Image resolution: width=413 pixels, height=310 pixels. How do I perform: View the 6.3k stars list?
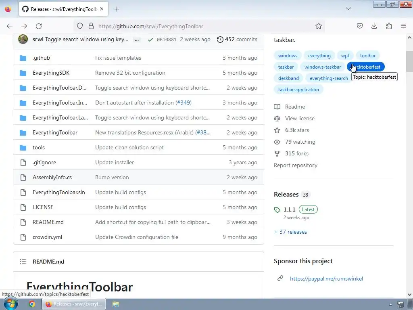tap(291, 130)
